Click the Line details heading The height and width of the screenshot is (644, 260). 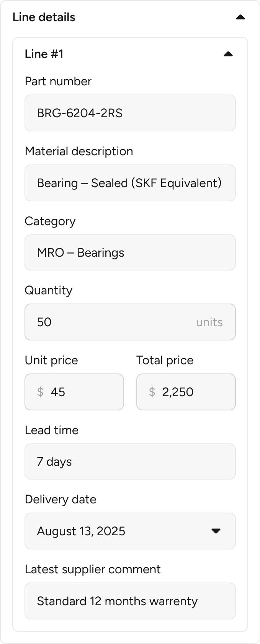tap(44, 17)
